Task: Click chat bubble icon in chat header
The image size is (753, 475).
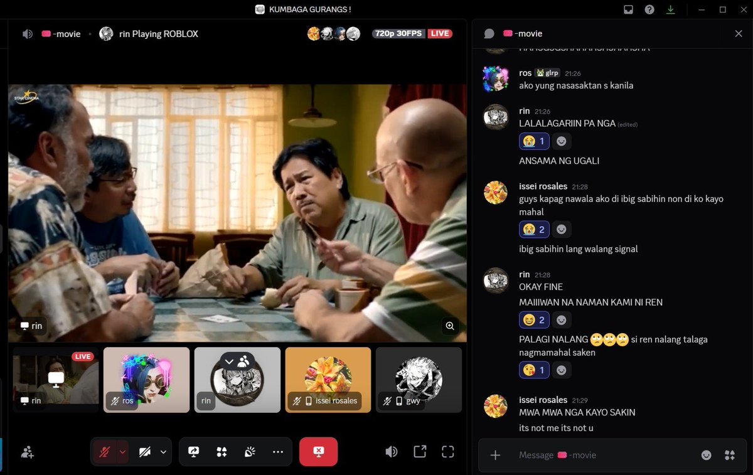Action: pos(489,34)
